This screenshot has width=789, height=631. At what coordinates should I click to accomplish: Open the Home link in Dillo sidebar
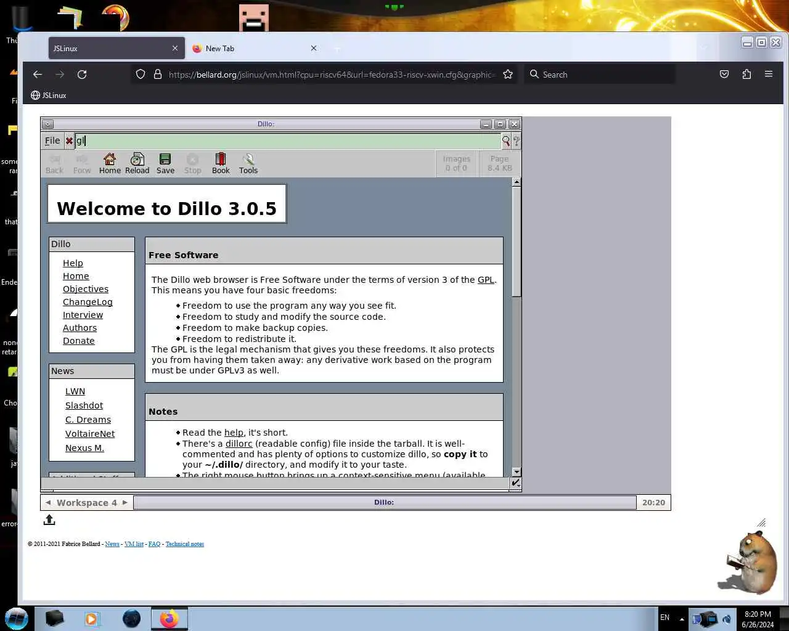point(76,276)
